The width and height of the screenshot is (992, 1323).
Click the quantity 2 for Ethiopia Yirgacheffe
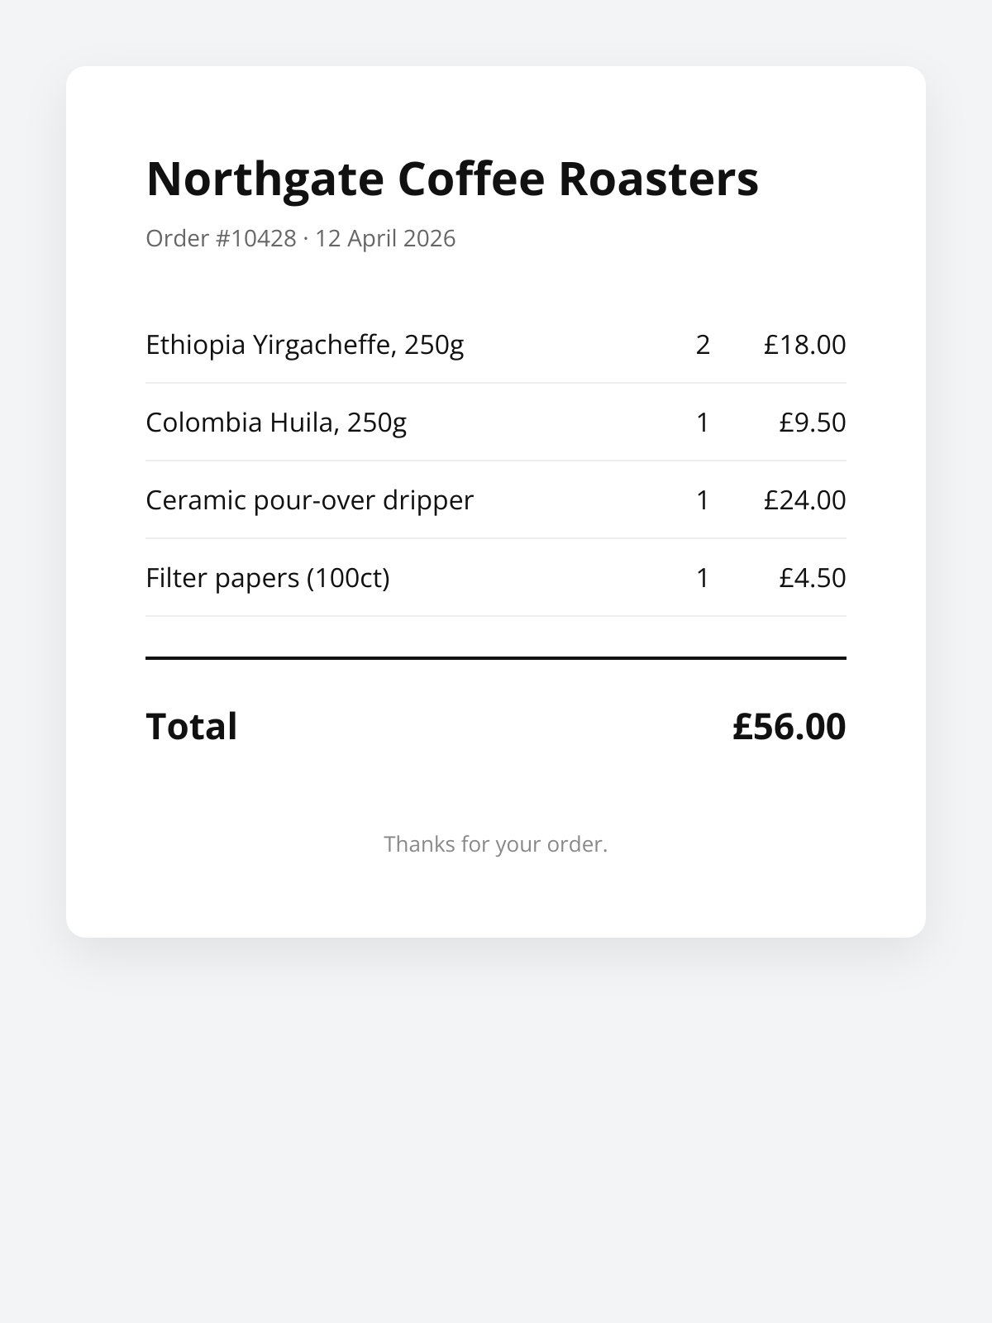pos(703,345)
